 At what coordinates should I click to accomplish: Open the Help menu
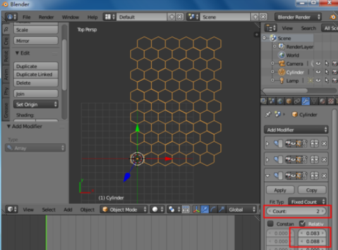tap(92, 17)
